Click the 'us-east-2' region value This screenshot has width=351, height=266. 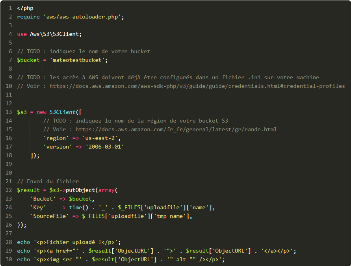click(x=101, y=138)
